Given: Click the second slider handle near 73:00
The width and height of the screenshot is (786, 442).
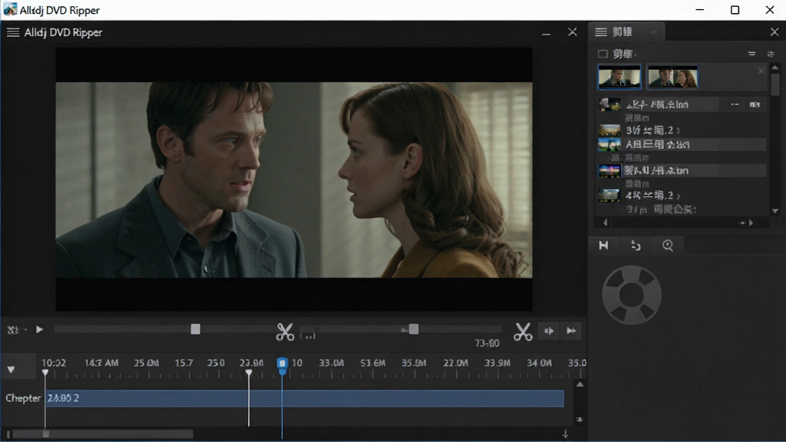Looking at the screenshot, I should (414, 329).
